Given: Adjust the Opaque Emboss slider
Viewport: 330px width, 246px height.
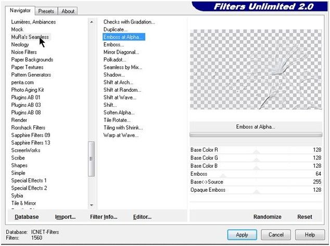Looking at the screenshot, I should (256, 190).
